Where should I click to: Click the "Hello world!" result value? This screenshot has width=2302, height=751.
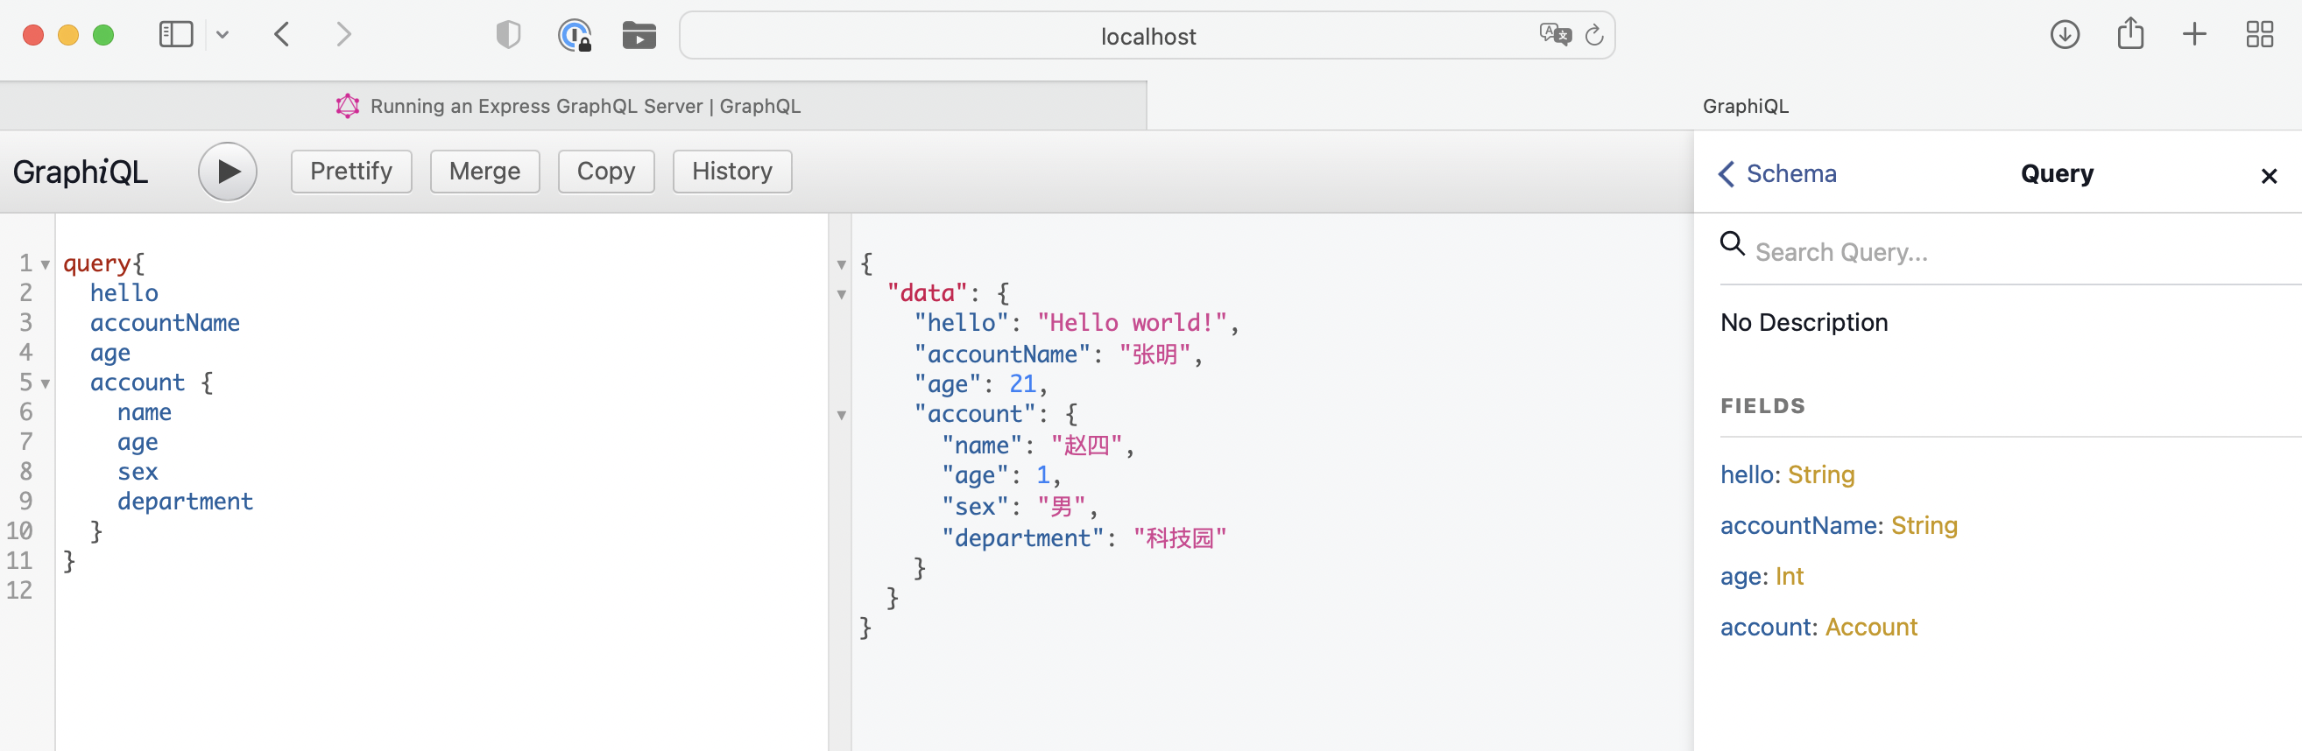pos(1133,323)
